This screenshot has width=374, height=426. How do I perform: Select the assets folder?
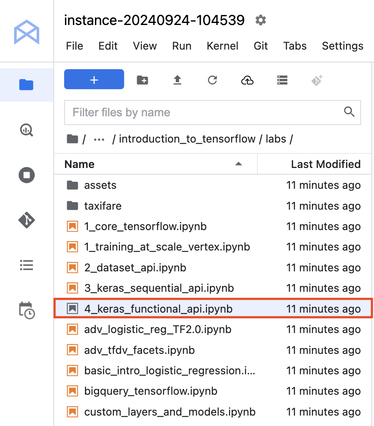point(213,185)
